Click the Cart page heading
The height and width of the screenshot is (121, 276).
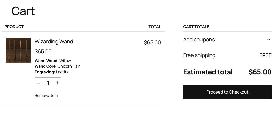tap(23, 11)
